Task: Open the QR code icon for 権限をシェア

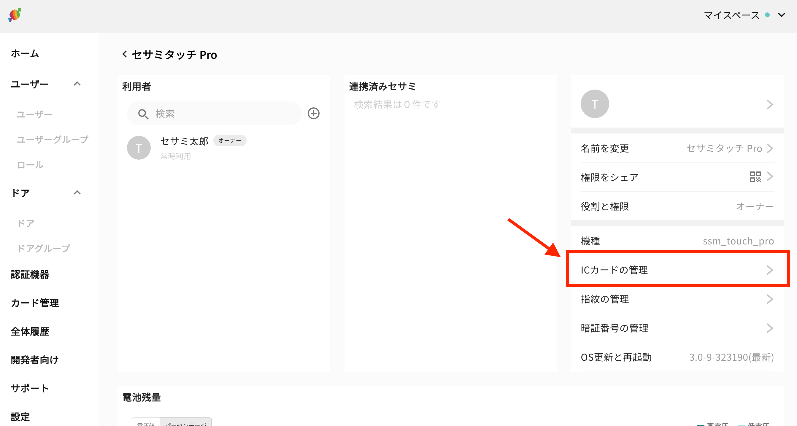Action: pos(755,177)
